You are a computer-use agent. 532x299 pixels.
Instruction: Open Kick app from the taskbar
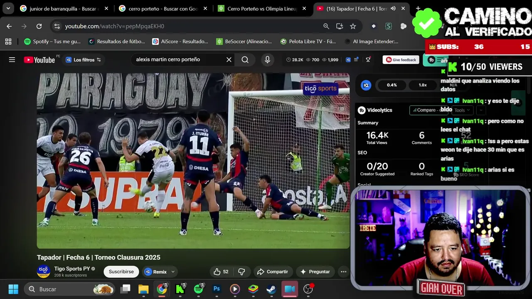tap(180, 289)
